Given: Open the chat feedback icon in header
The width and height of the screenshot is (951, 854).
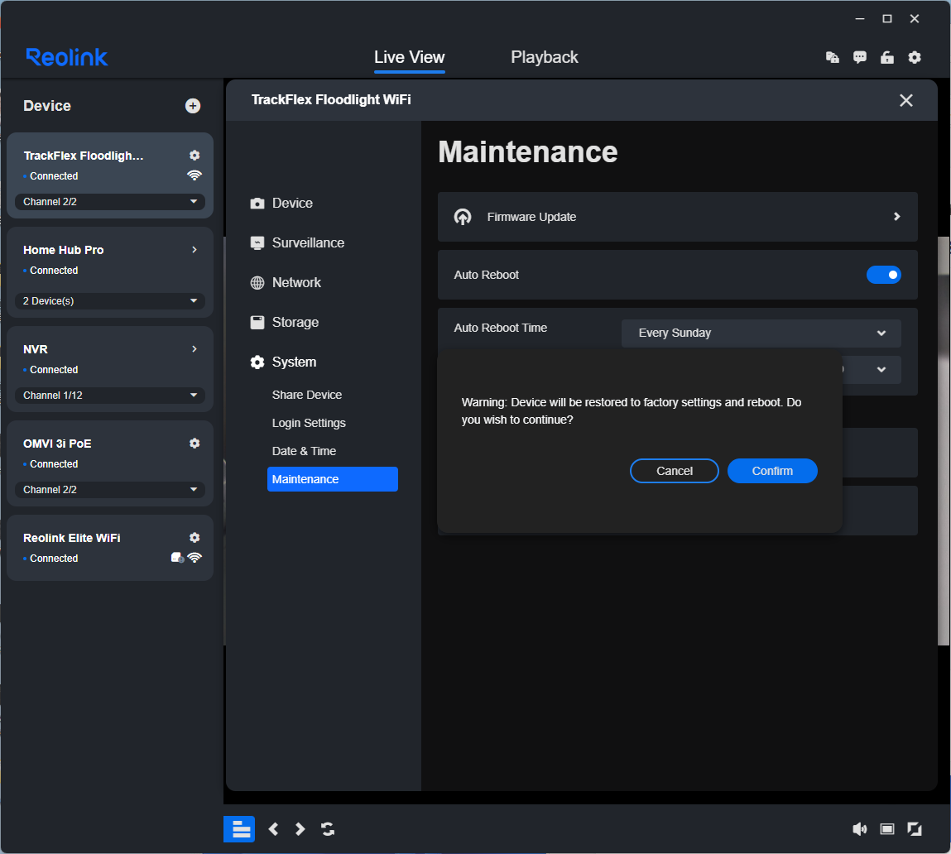Looking at the screenshot, I should pos(859,58).
